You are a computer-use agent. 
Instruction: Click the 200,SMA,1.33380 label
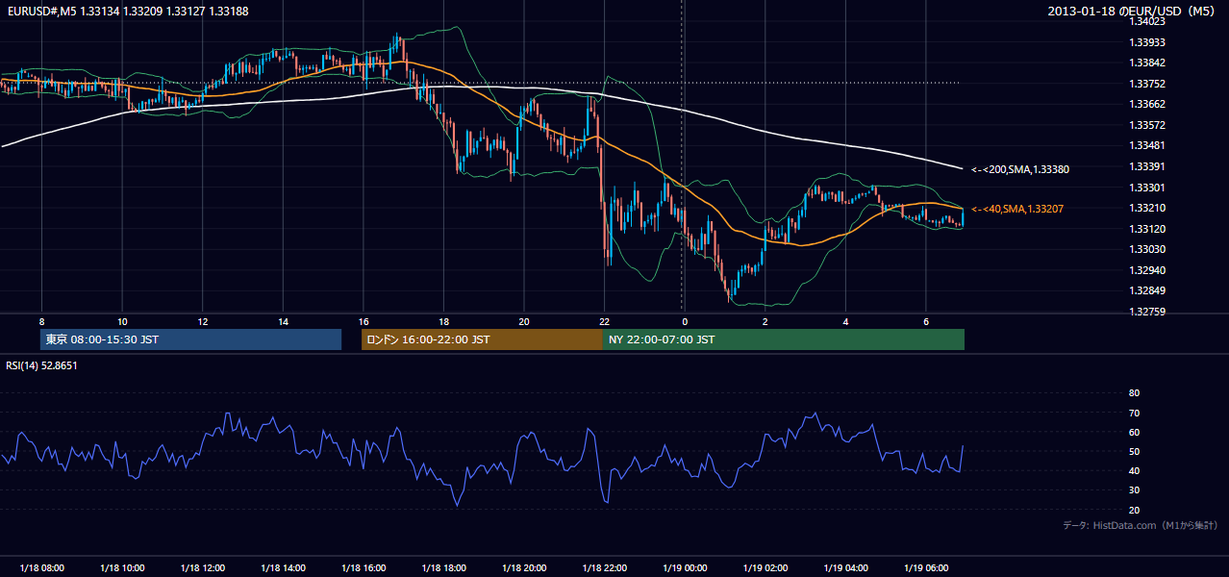(x=1020, y=169)
